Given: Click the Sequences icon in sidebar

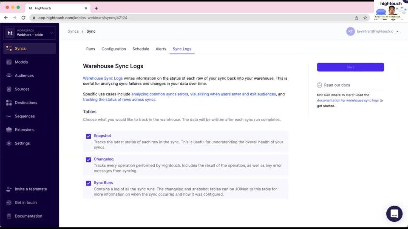Looking at the screenshot, I should point(9,116).
